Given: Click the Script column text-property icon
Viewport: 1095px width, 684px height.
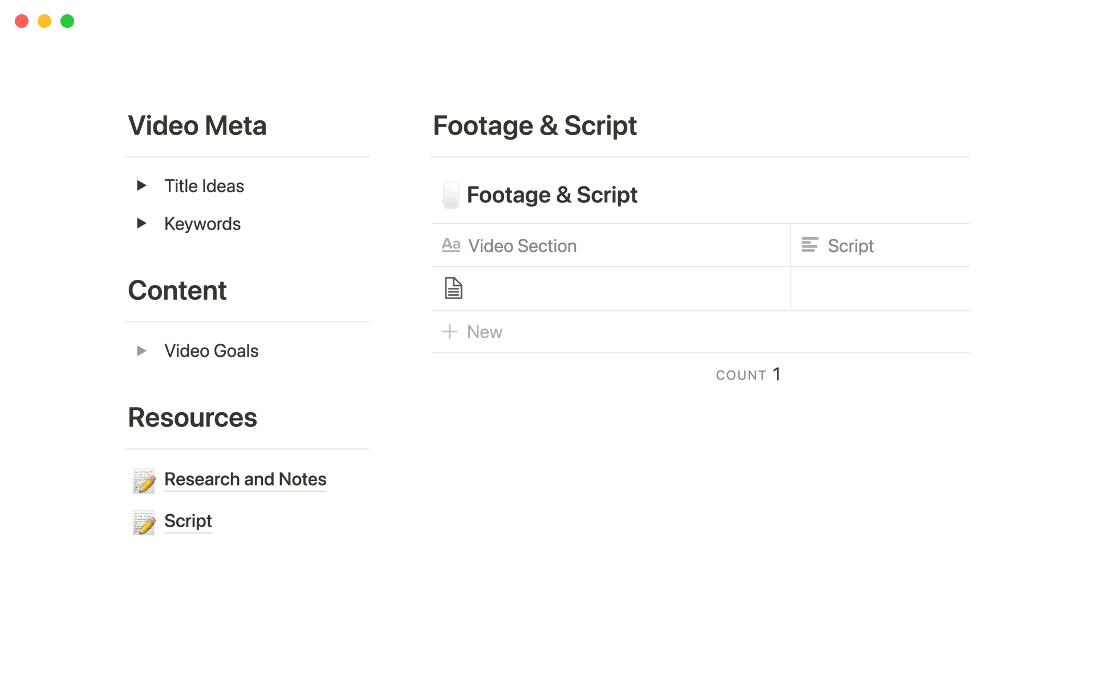Looking at the screenshot, I should click(809, 246).
